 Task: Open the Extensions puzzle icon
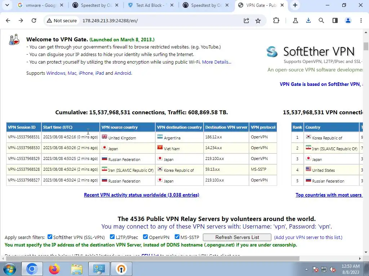click(x=276, y=20)
